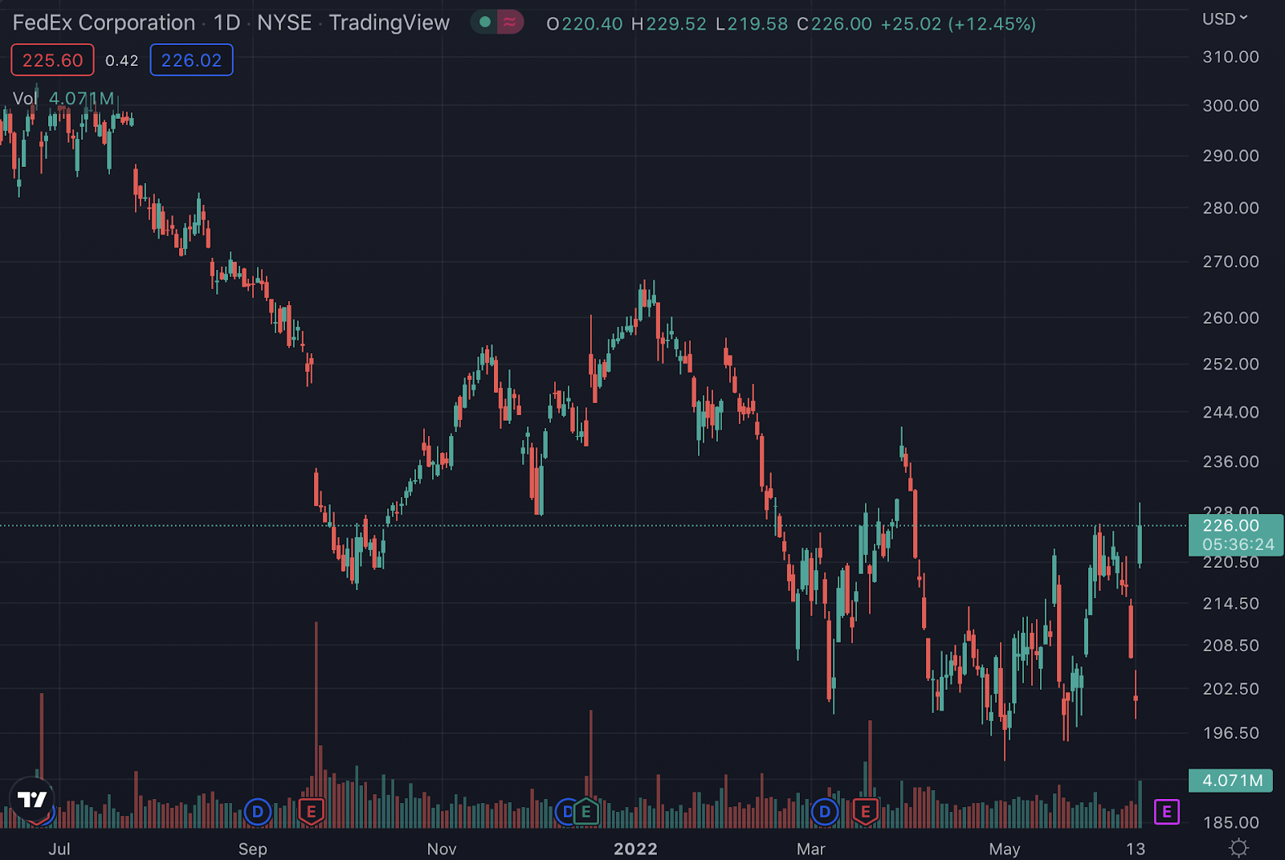Viewport: 1285px width, 860px height.
Task: Click the 236.00 price axis label
Action: point(1230,462)
